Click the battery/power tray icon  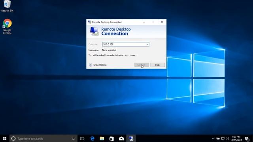[218, 138]
